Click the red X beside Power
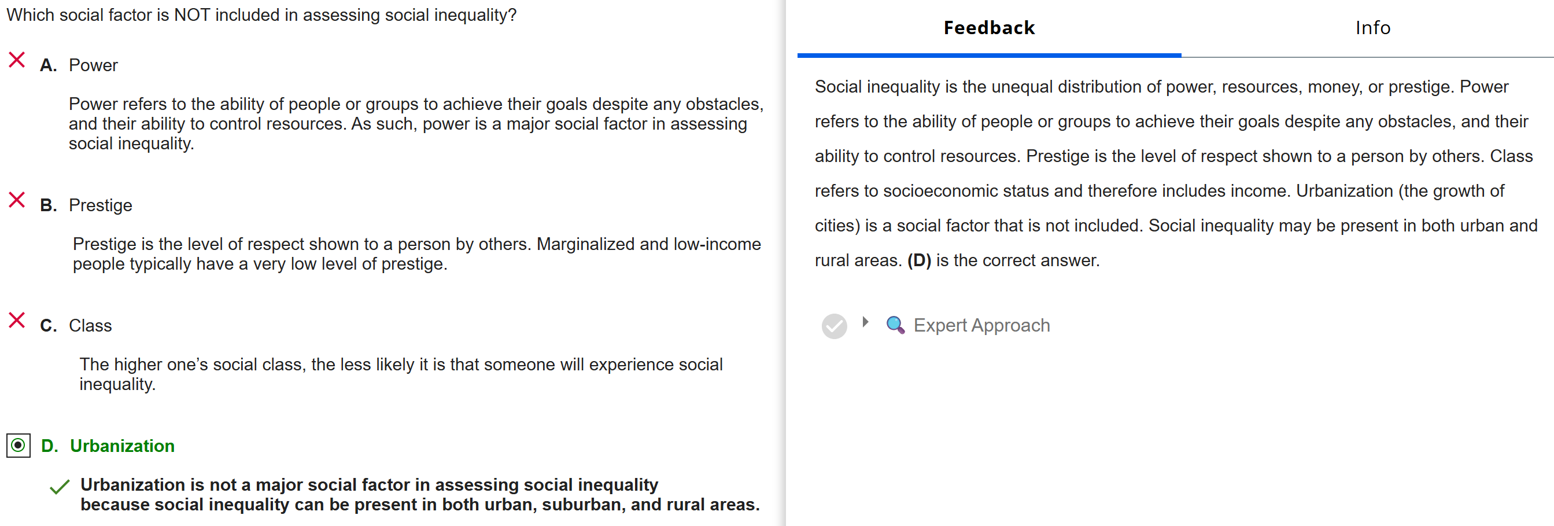The width and height of the screenshot is (1554, 526). (x=17, y=60)
